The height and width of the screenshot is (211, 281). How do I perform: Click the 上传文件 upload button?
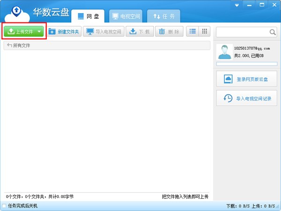[x=20, y=31]
